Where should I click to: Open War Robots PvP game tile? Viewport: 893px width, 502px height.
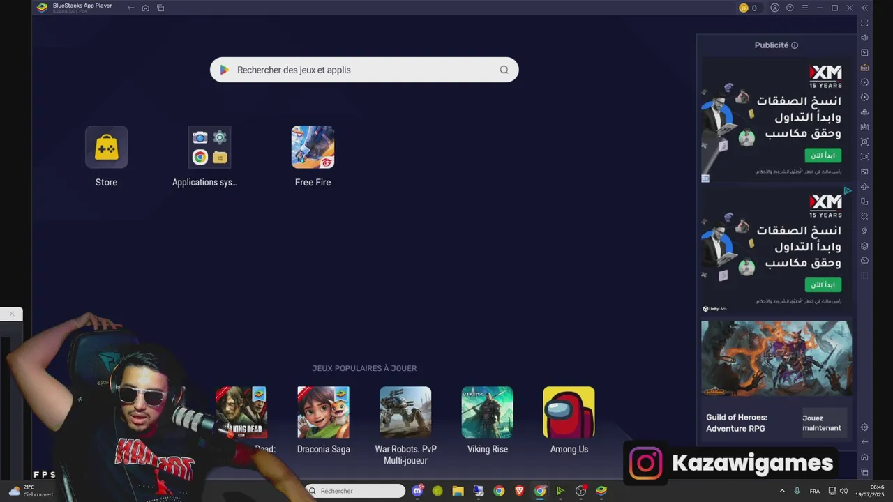(x=405, y=412)
